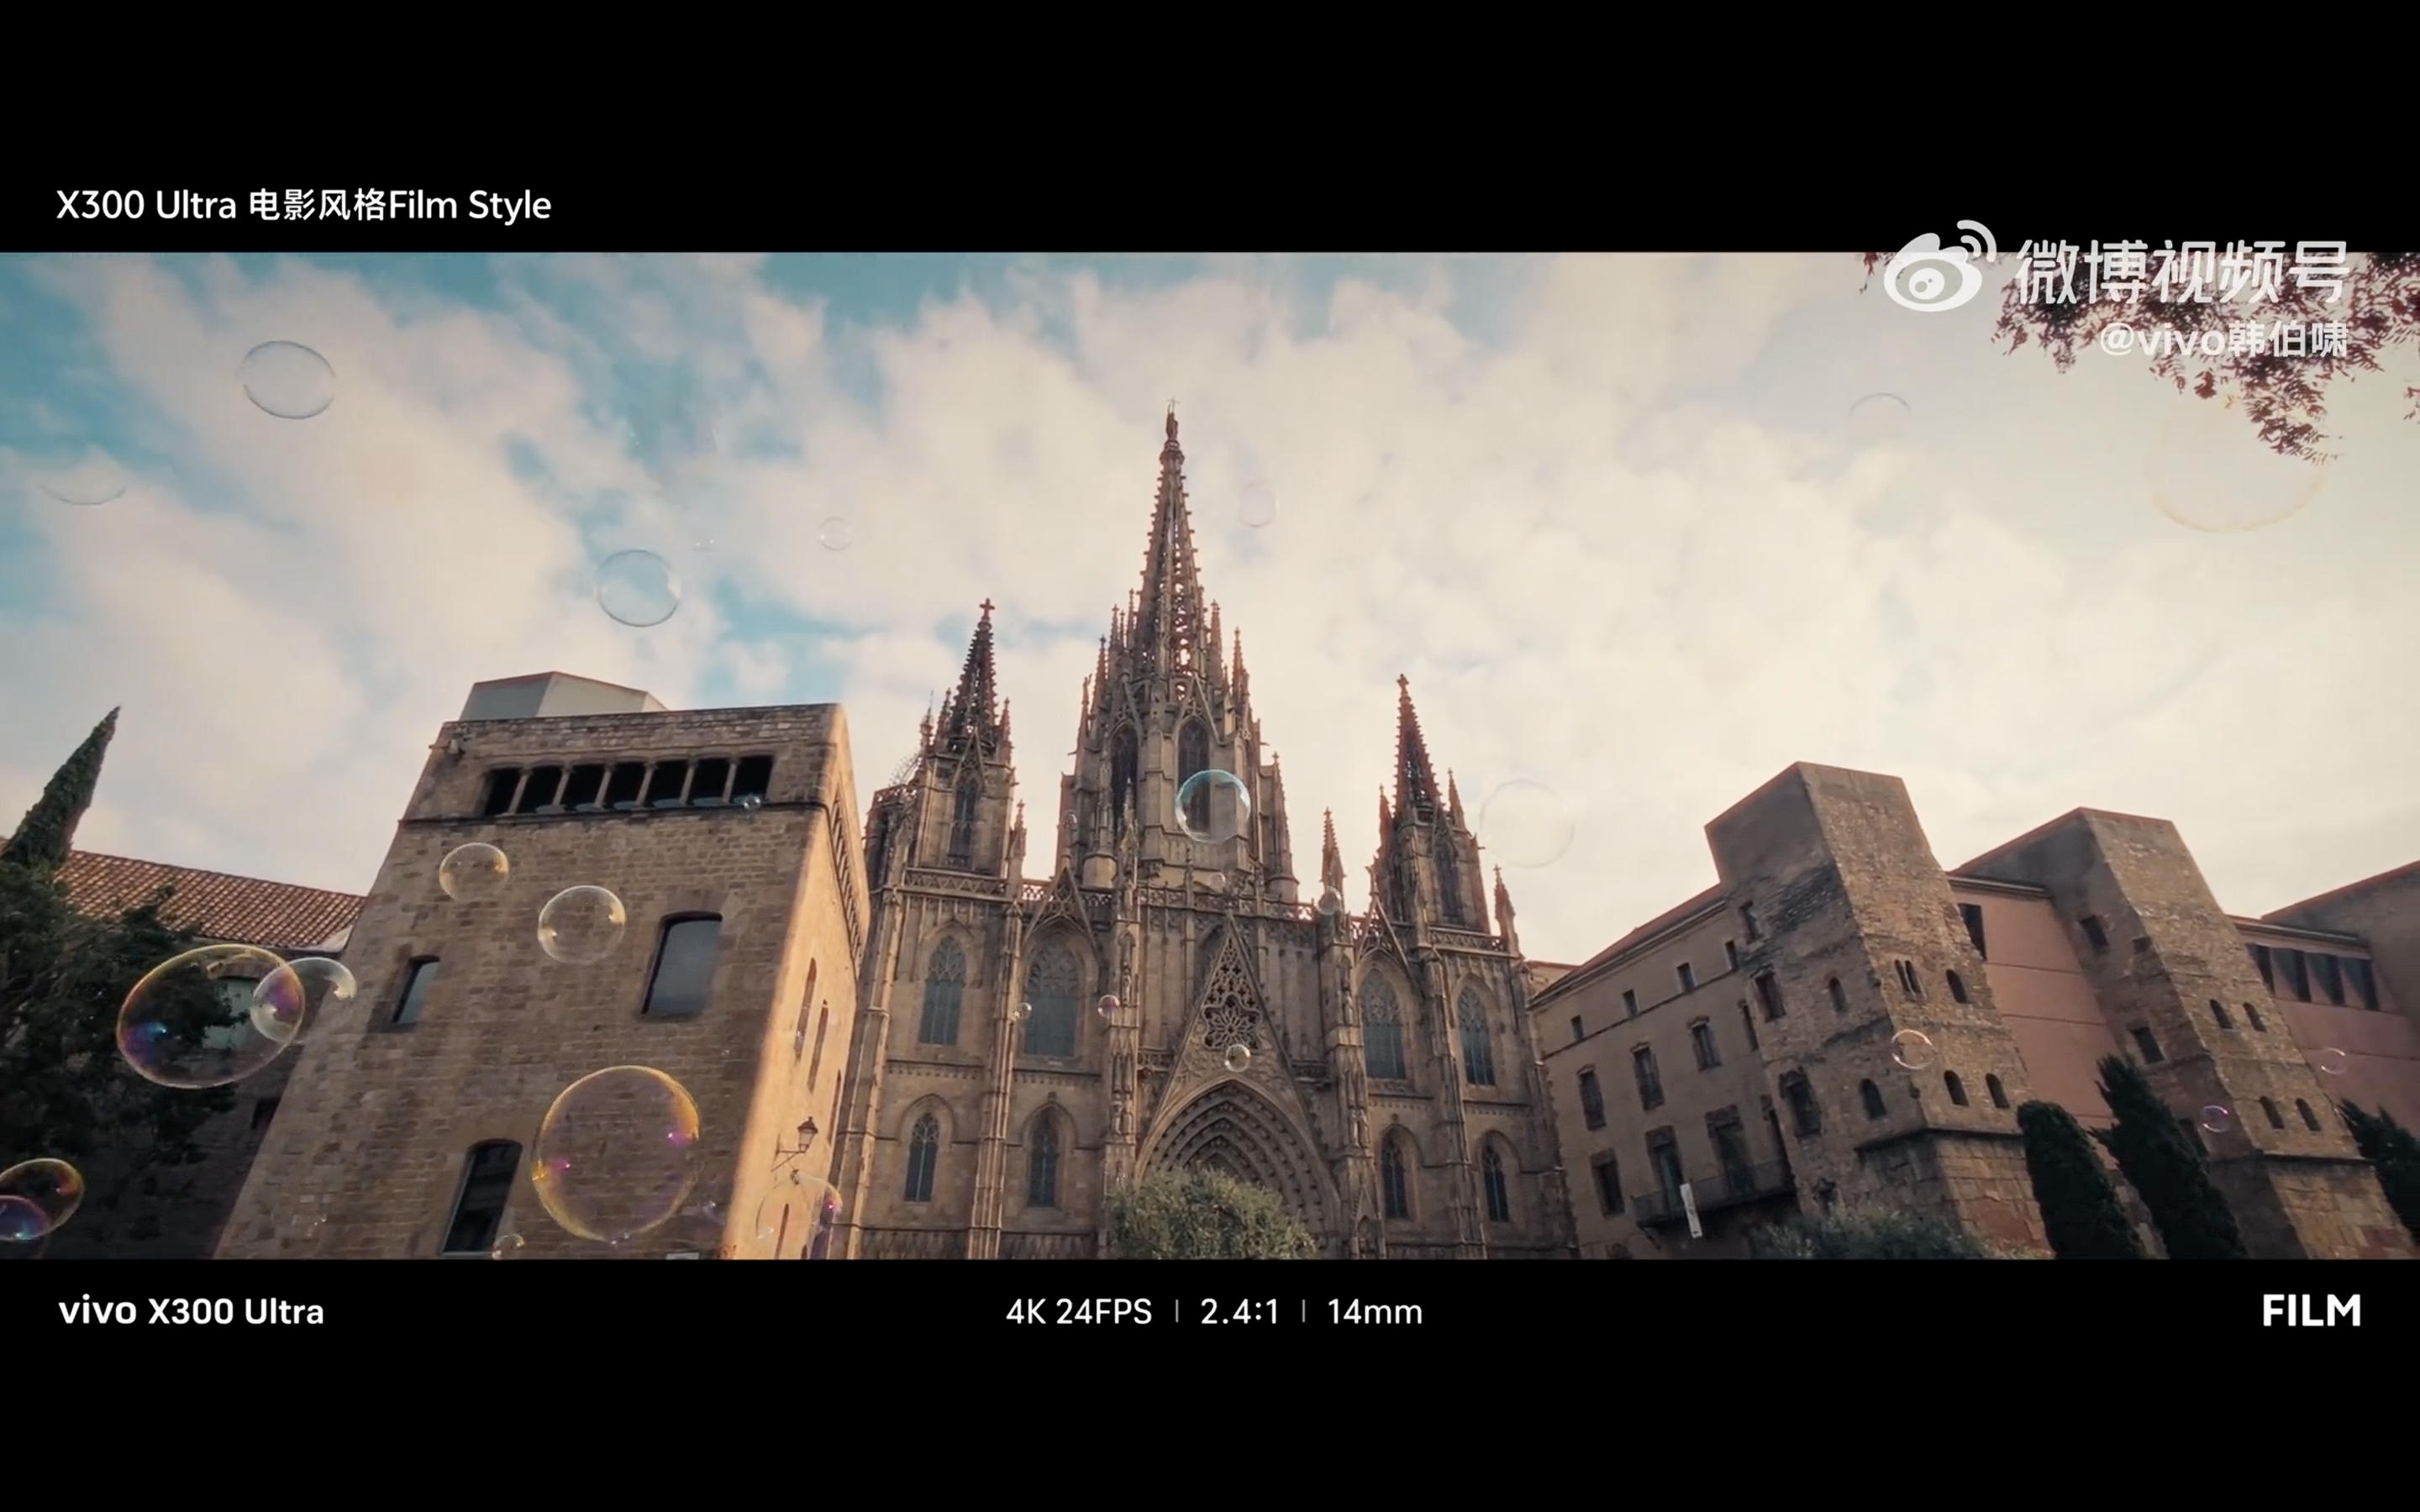Screen dimensions: 2420x1512
Task: Click the FILM badge text
Action: pyautogui.click(x=2310, y=1310)
